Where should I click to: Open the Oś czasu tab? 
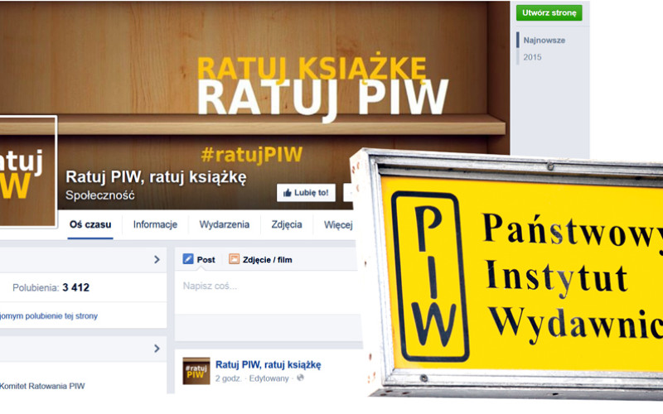pyautogui.click(x=90, y=224)
